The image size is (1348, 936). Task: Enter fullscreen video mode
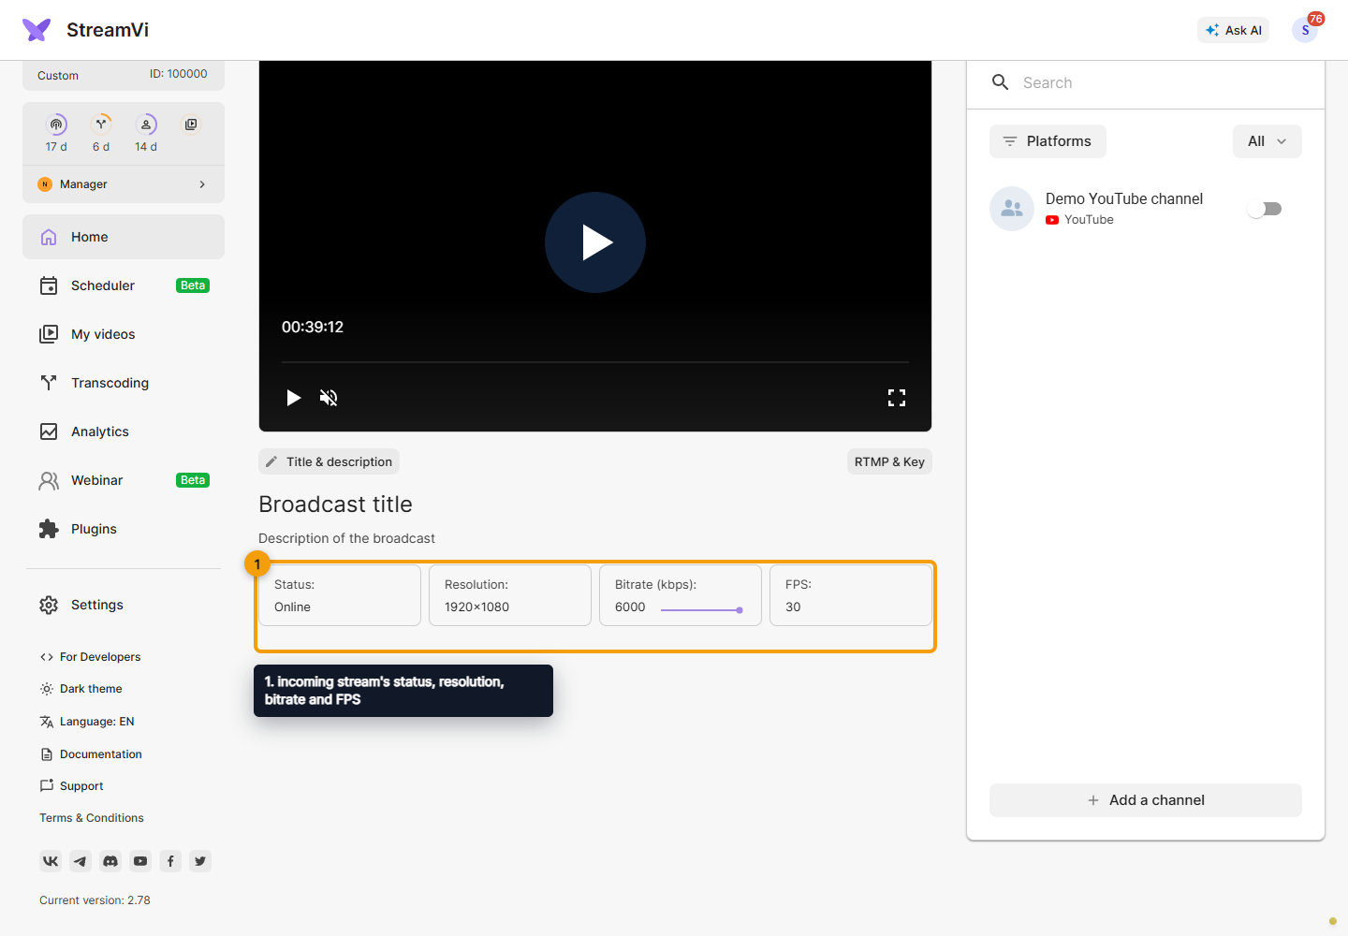[897, 398]
